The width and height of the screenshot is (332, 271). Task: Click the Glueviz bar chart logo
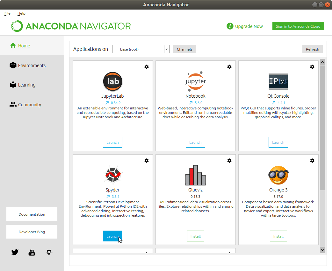pos(195,175)
